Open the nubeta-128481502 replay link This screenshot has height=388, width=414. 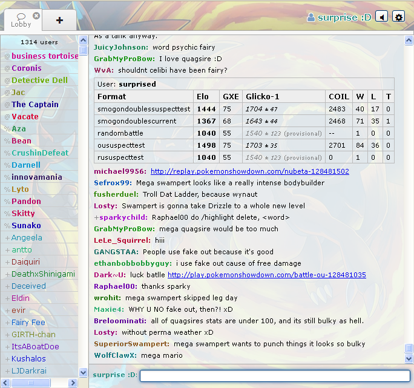point(250,171)
